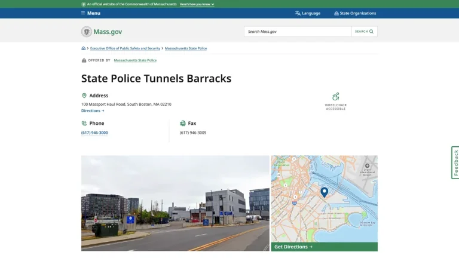Open the hamburger Menu
Image resolution: width=459 pixels, height=258 pixels.
click(91, 13)
